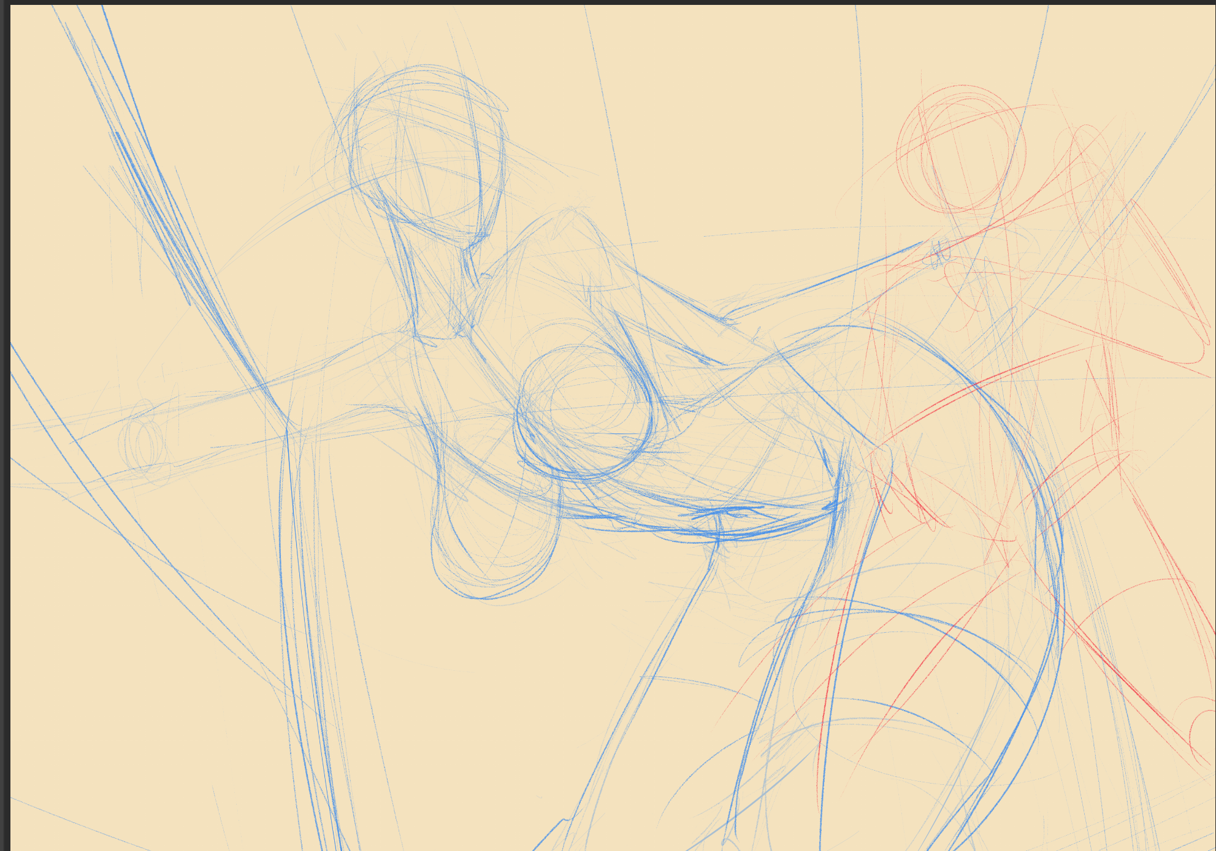Screen dimensions: 1216x851
Task: Click the red figure's sketched head circle
Action: tap(961, 148)
